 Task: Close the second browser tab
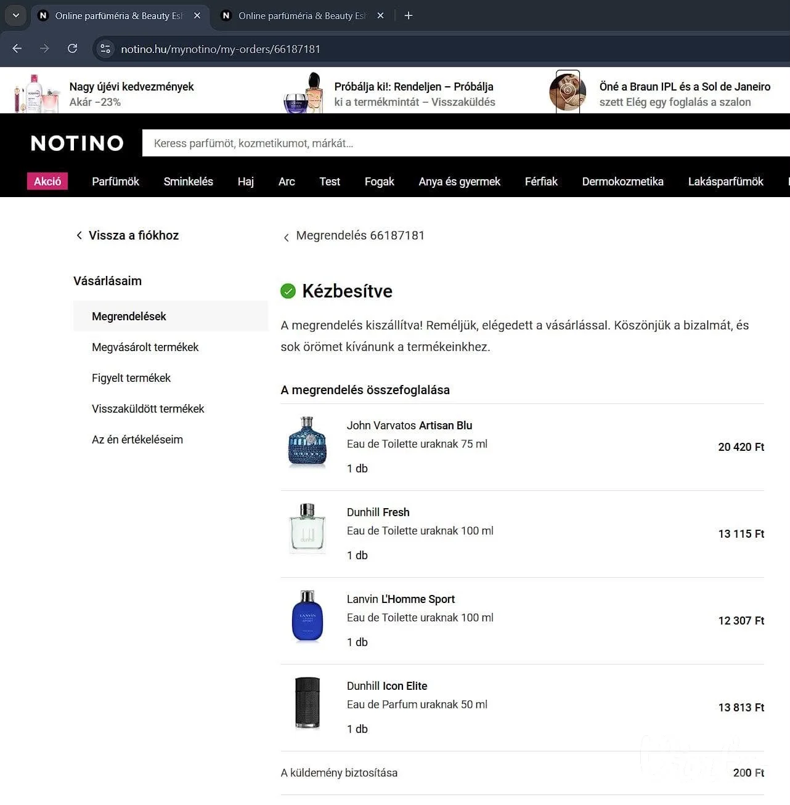coord(380,16)
